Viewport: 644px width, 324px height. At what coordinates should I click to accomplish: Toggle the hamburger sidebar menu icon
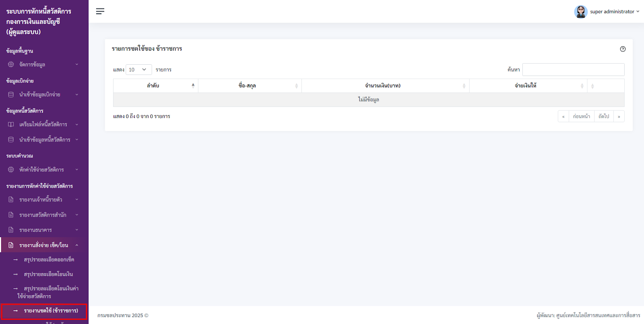point(100,11)
